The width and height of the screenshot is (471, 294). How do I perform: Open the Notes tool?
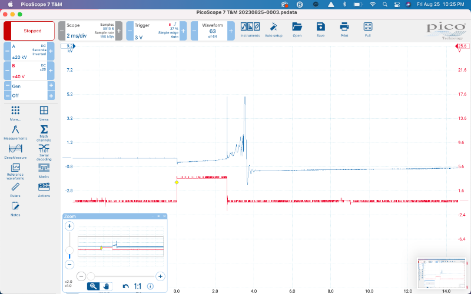pyautogui.click(x=15, y=208)
